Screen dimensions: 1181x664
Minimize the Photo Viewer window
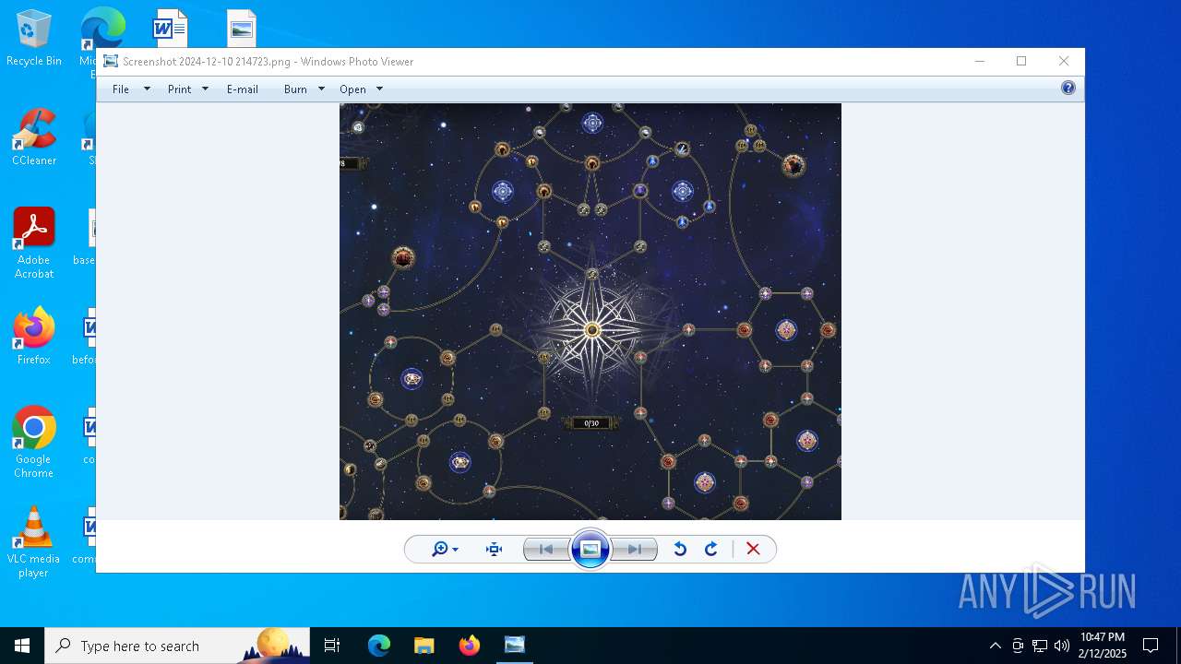click(980, 62)
